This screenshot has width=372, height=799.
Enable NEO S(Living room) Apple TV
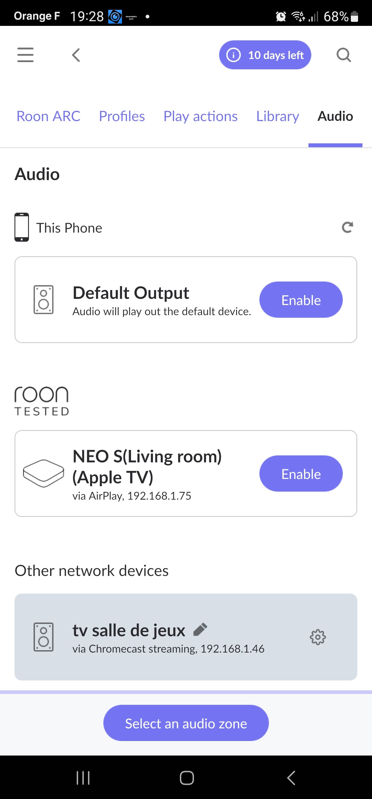[301, 474]
